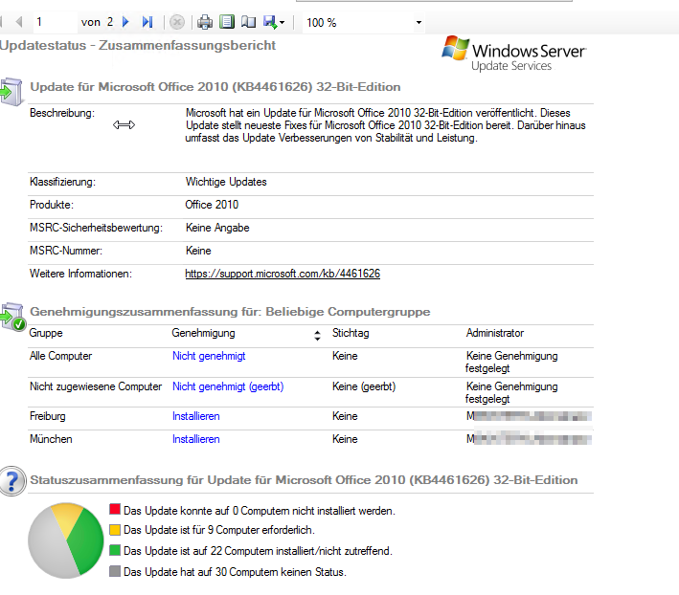Click the Administrator column header
679x595 pixels.
point(495,333)
